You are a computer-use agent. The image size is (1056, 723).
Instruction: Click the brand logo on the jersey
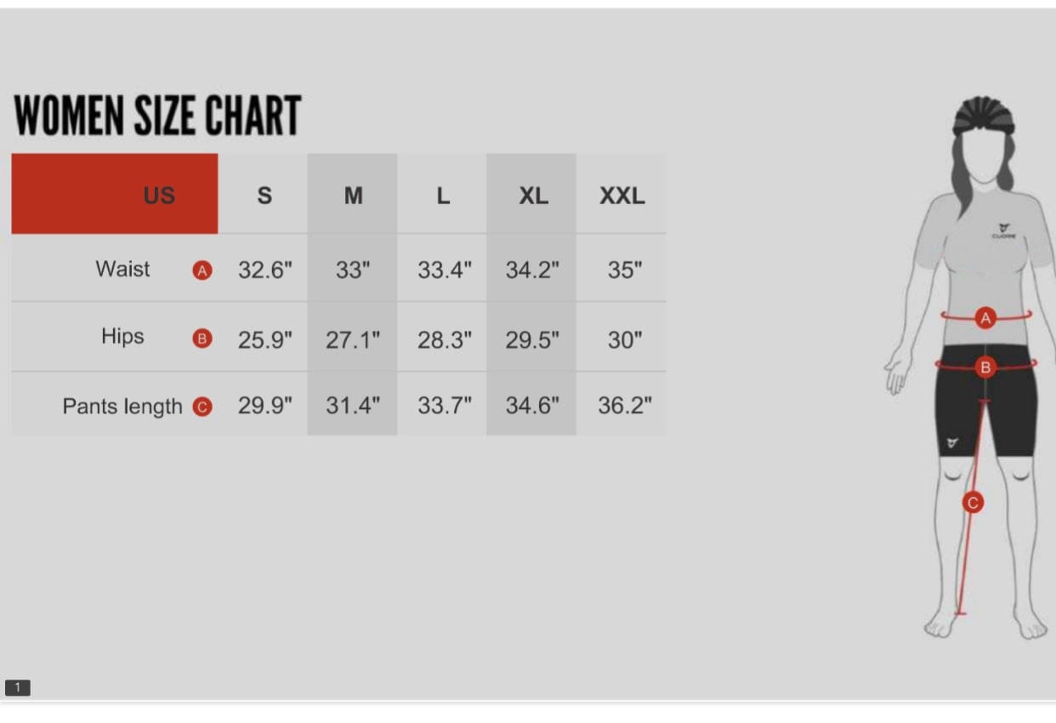point(1002,230)
